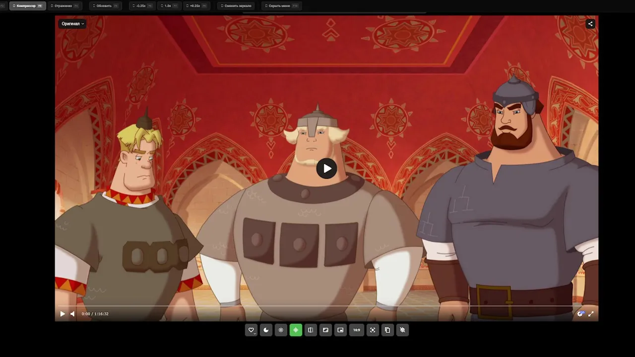This screenshot has width=635, height=357.
Task: Toggle night mode moon icon
Action: tap(266, 330)
